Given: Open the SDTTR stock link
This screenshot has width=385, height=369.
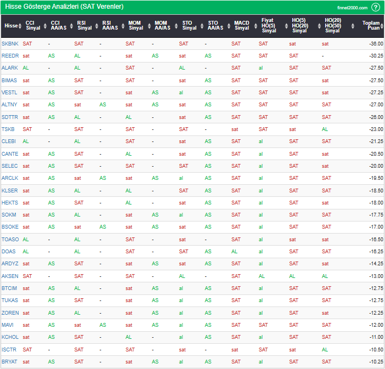Looking at the screenshot, I should pos(10,117).
